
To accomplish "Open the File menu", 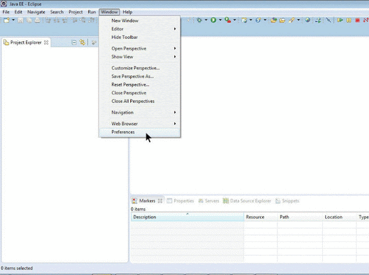I will (x=6, y=12).
